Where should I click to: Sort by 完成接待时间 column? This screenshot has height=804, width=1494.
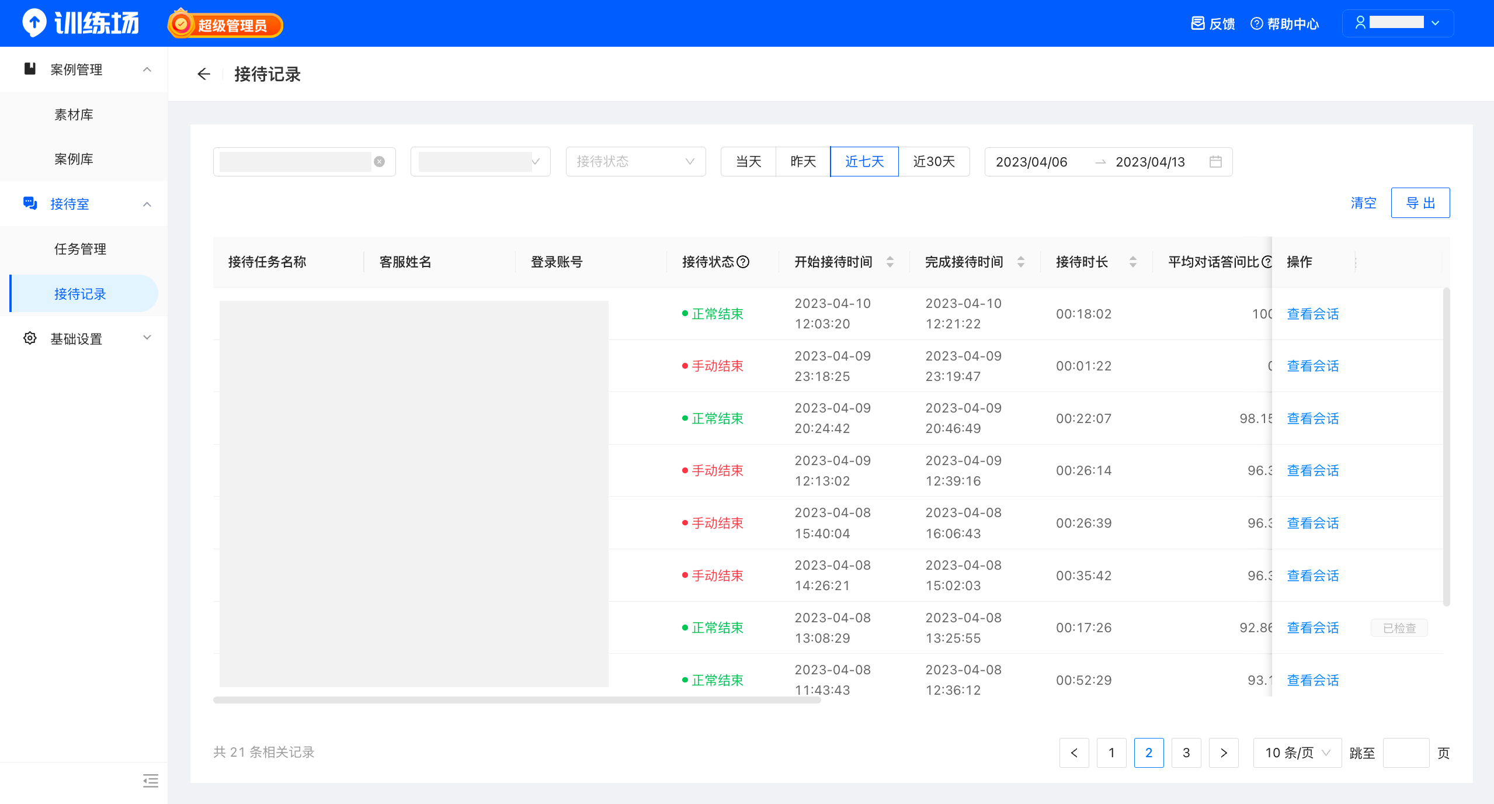1021,262
